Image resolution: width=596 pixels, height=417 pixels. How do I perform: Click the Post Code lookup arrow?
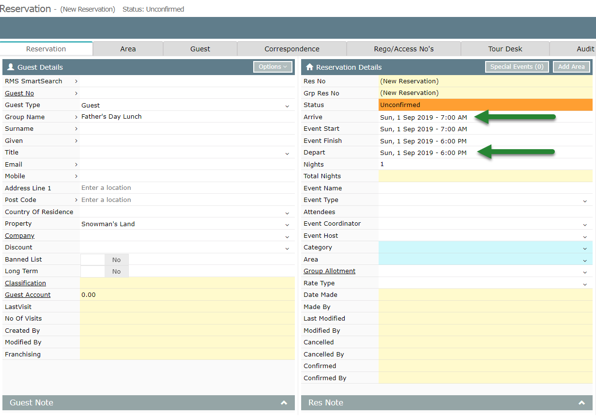tap(76, 200)
